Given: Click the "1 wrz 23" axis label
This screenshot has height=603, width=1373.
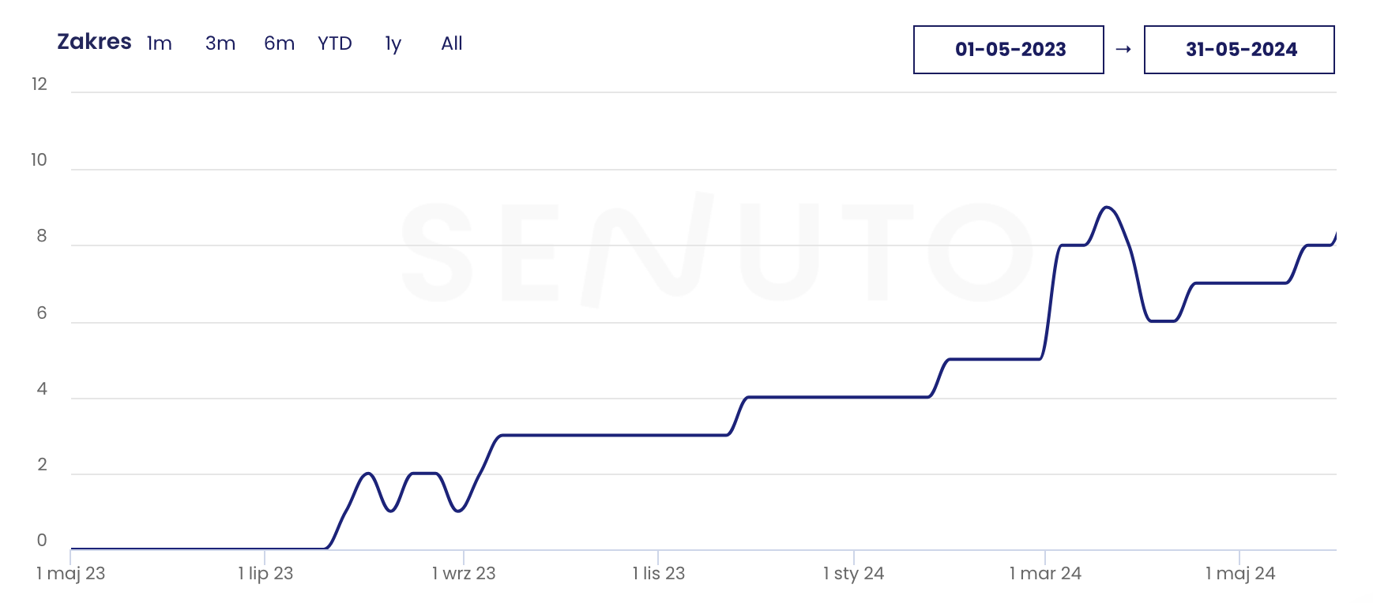Looking at the screenshot, I should pos(464,574).
